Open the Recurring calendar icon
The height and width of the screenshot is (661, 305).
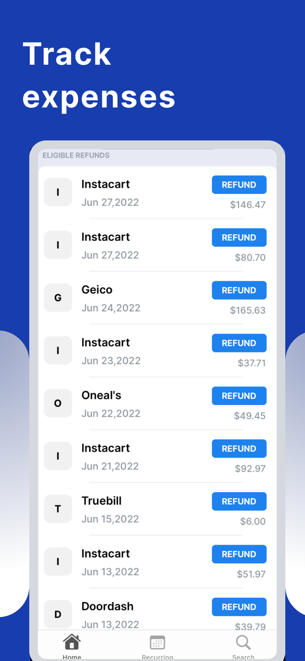pyautogui.click(x=157, y=642)
